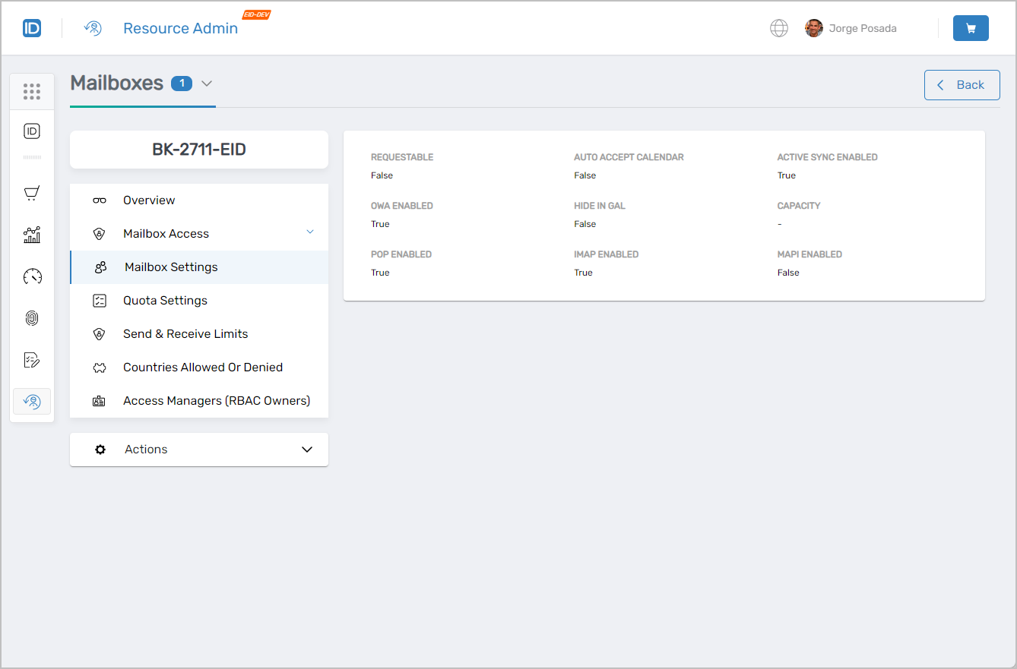Click the shopping cart button in header
The width and height of the screenshot is (1017, 669).
pos(971,28)
